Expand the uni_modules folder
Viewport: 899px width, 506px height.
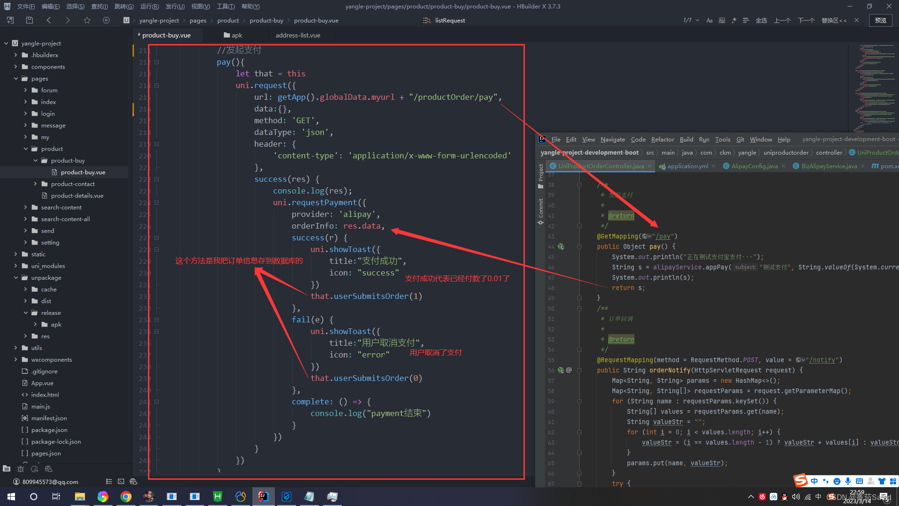16,266
